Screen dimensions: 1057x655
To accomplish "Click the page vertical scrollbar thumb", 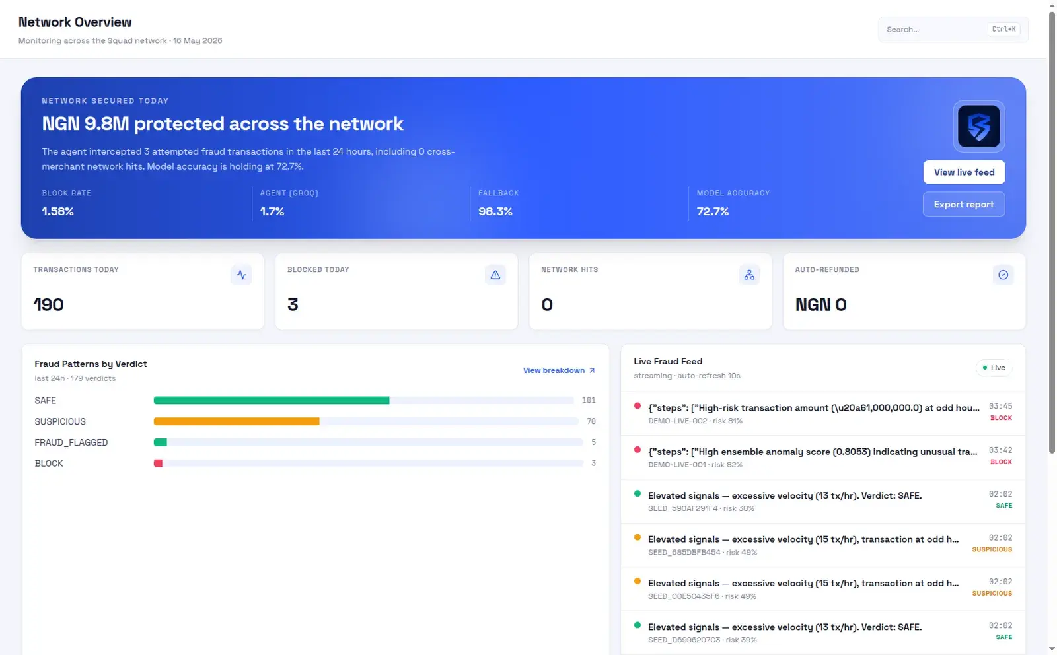I will click(1052, 231).
